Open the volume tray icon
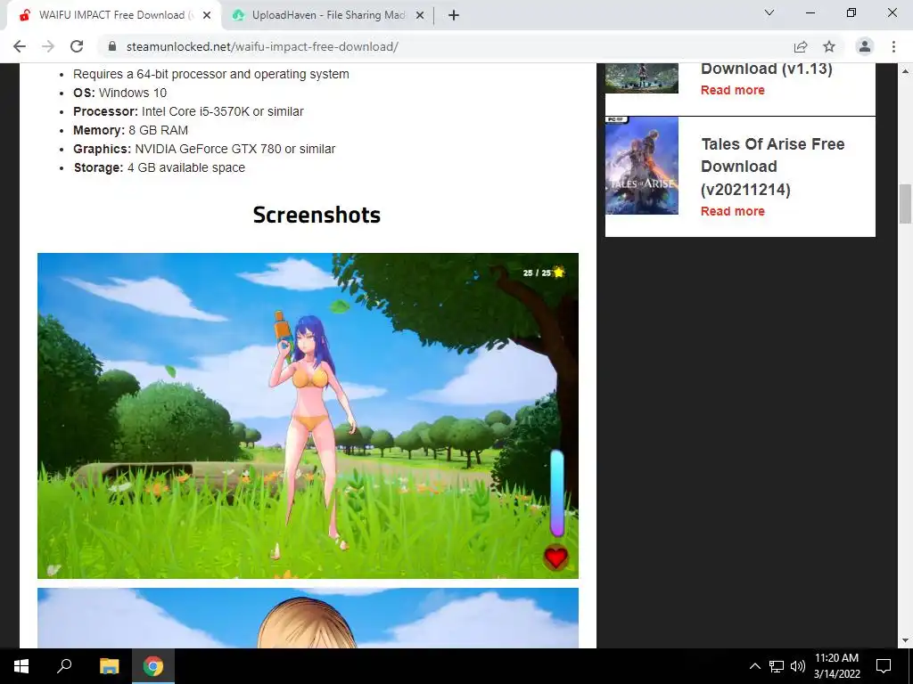The width and height of the screenshot is (913, 684). tap(798, 666)
